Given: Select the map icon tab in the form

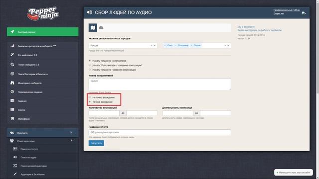Looking at the screenshot, I should click(93, 28).
